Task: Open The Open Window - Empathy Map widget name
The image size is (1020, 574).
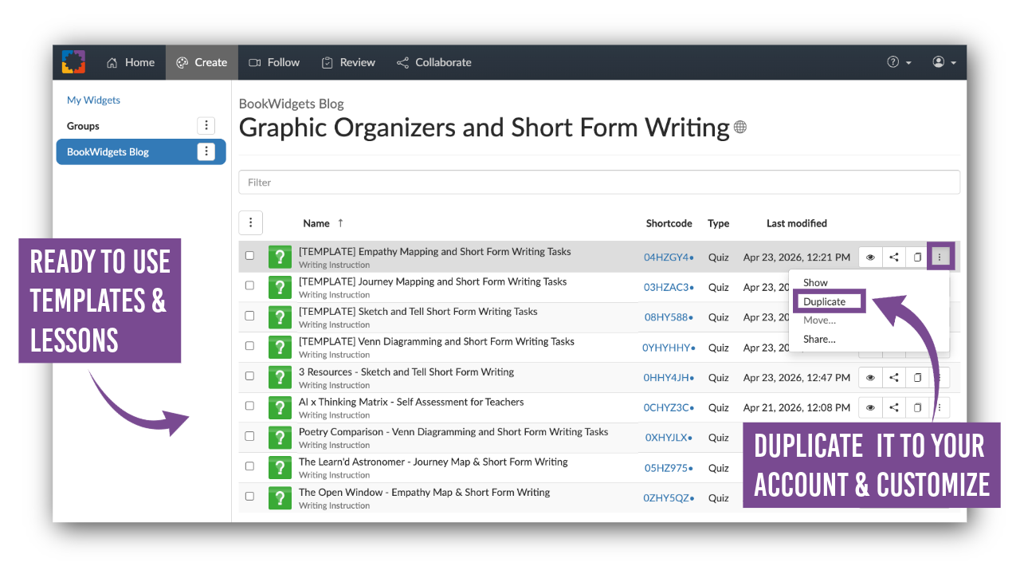Action: click(x=424, y=492)
